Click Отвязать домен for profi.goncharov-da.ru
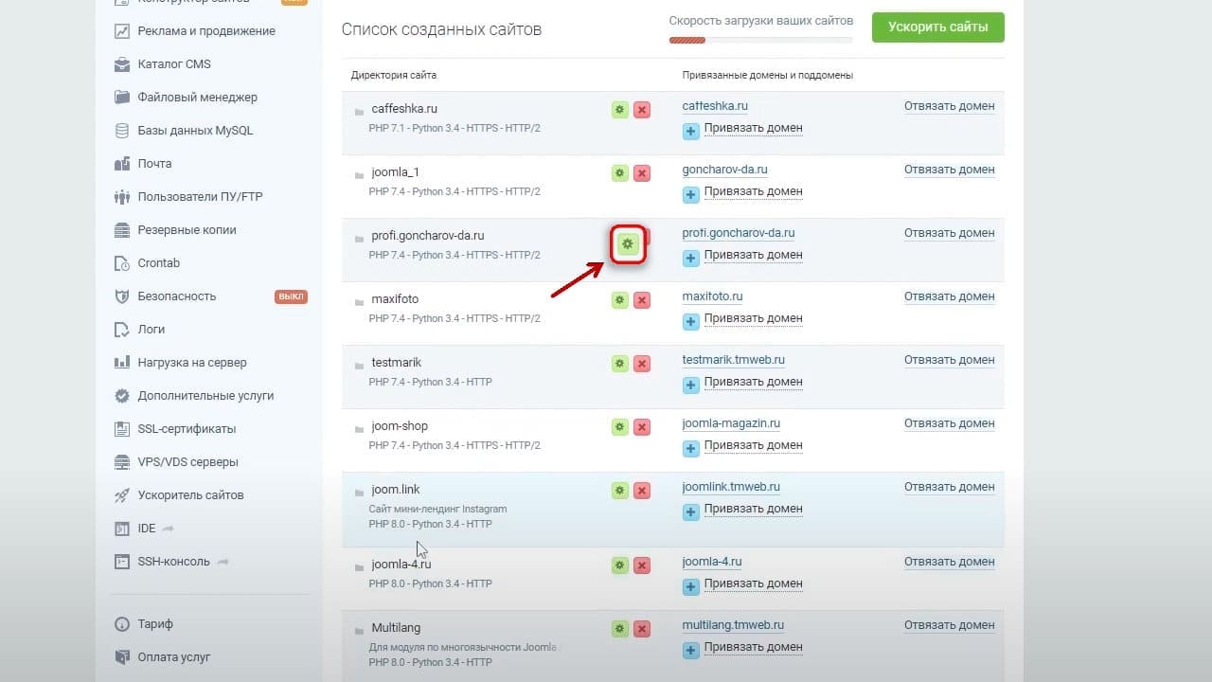 (950, 233)
